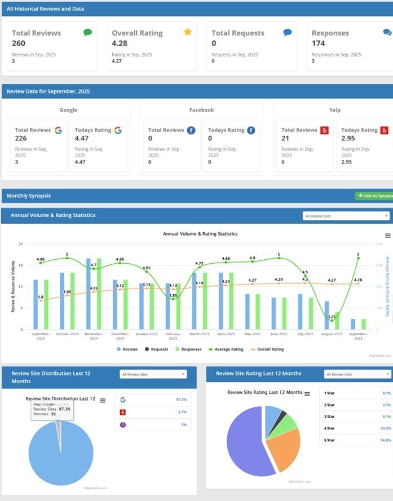Screen dimensions: 393x501
Task: Click the green Click for Synopsis button
Action: 374,196
